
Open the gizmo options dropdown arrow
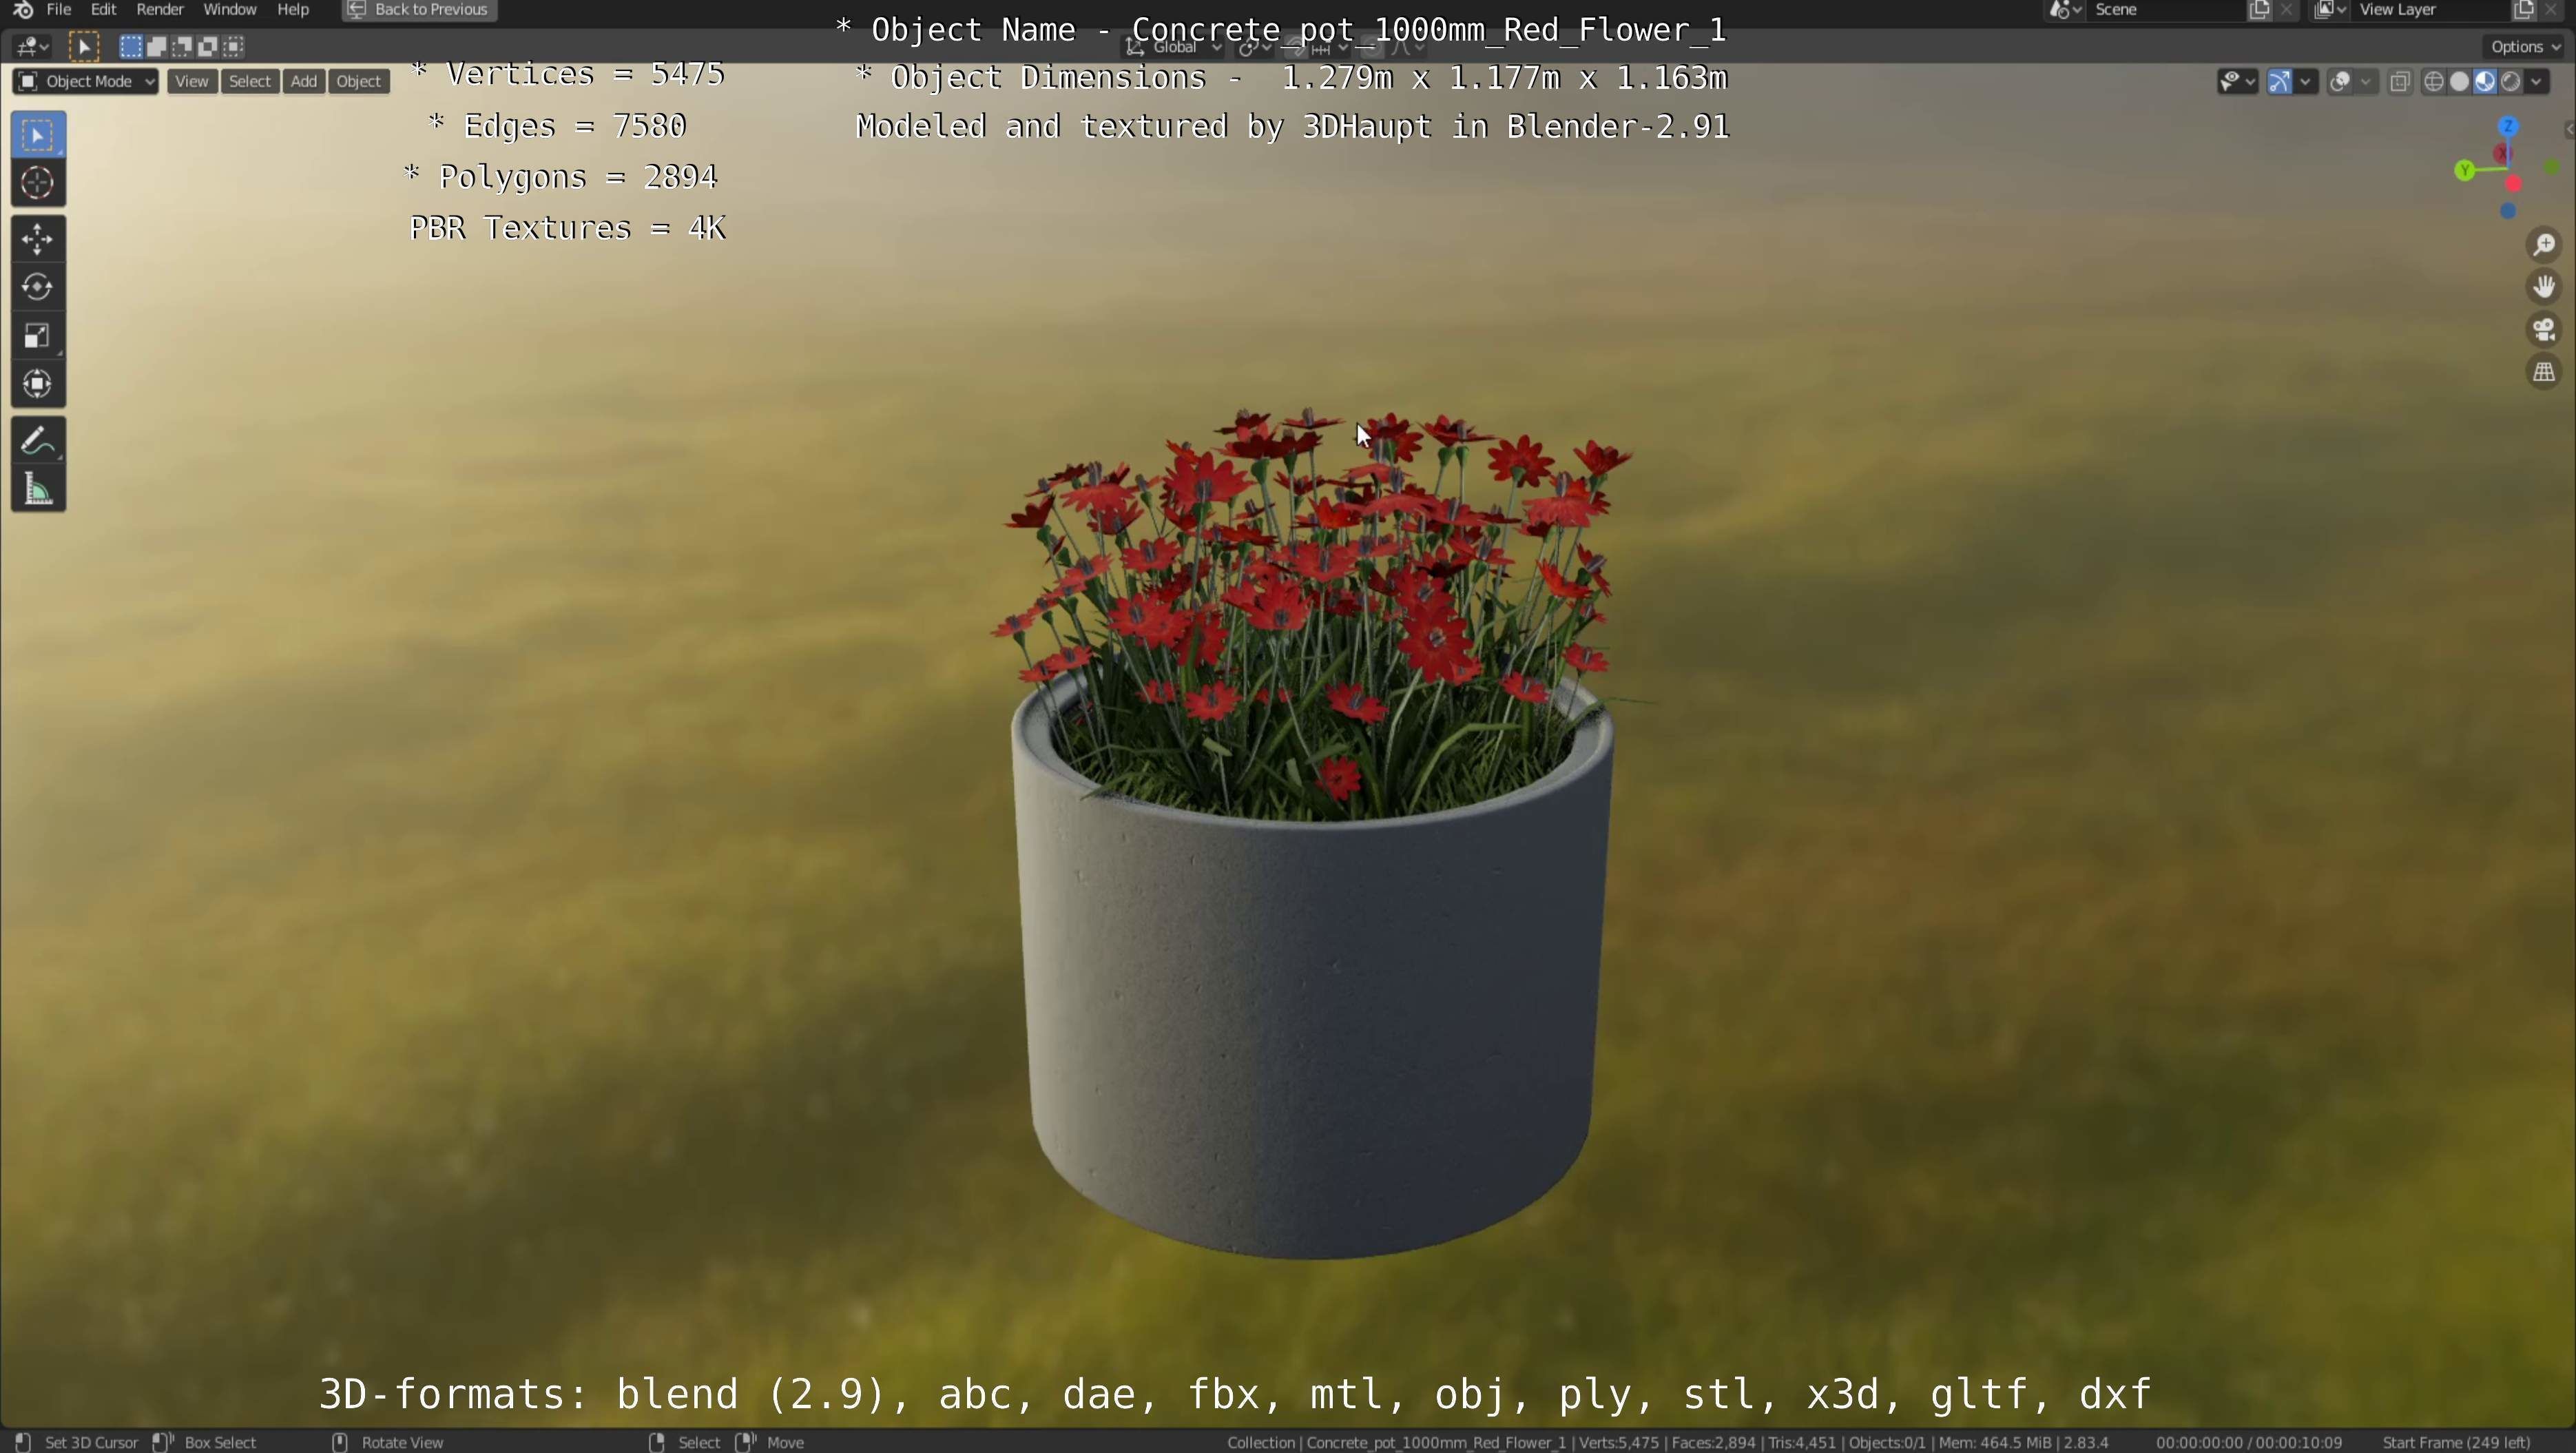[x=2306, y=82]
